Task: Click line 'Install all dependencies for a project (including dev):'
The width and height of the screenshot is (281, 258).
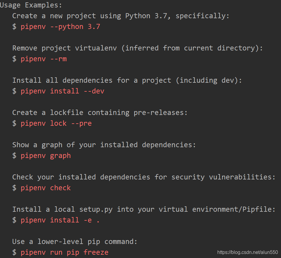Action: click(127, 80)
